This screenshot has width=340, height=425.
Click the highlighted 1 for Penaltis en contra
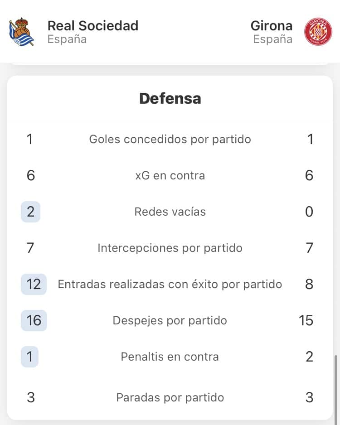29,357
